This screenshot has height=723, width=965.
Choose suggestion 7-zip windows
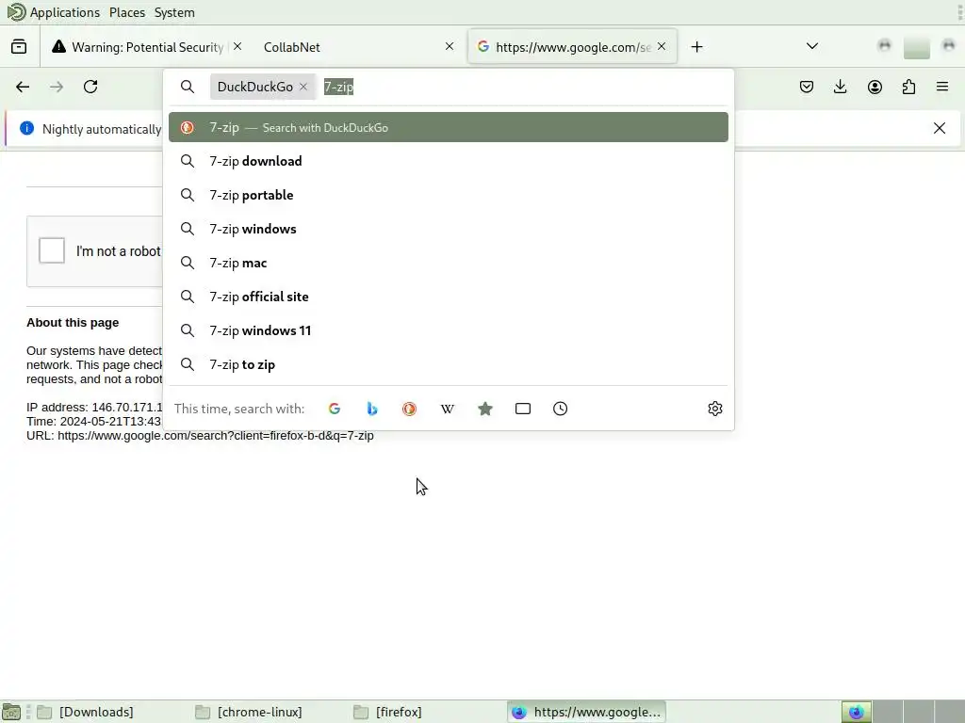pos(448,229)
